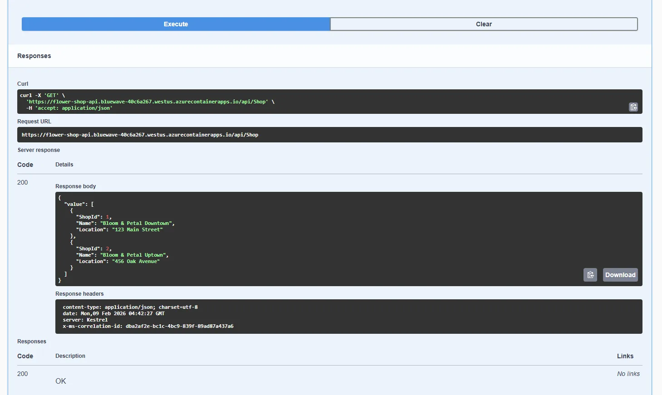The height and width of the screenshot is (395, 662).
Task: Copy the response body to clipboard
Action: coord(590,275)
